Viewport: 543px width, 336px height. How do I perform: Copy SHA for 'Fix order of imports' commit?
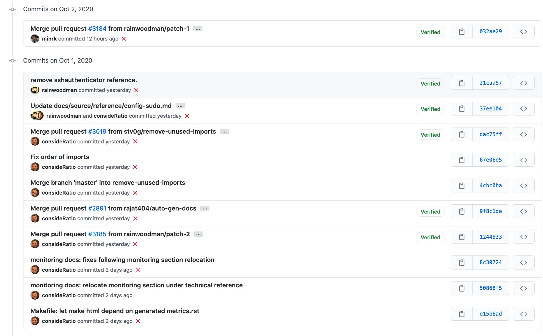(462, 160)
